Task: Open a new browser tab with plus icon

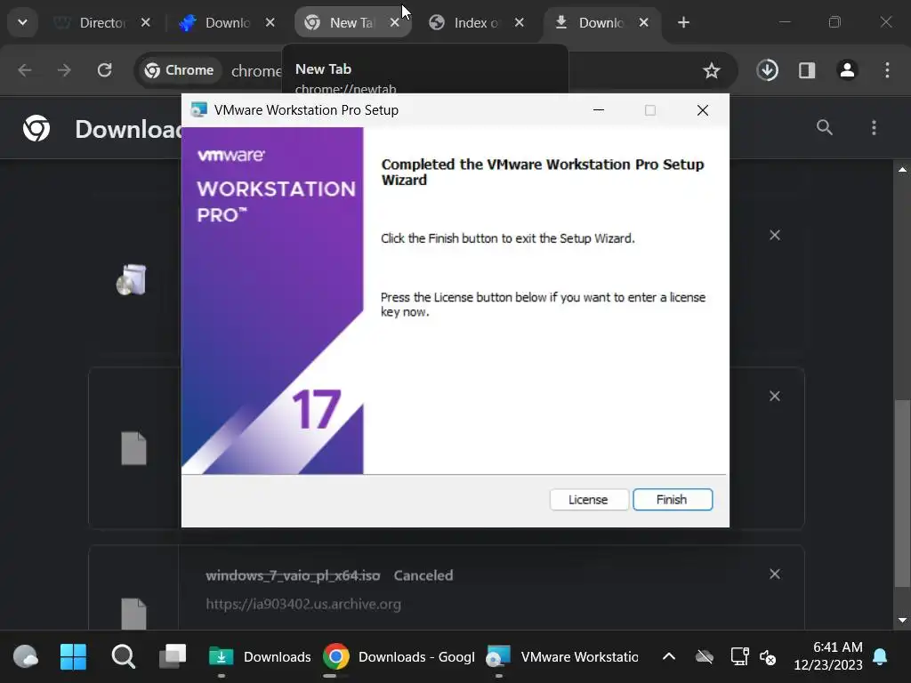Action: tap(684, 22)
